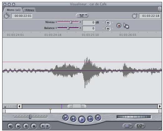Click the zoom scrollbar thumb

(x=77, y=106)
